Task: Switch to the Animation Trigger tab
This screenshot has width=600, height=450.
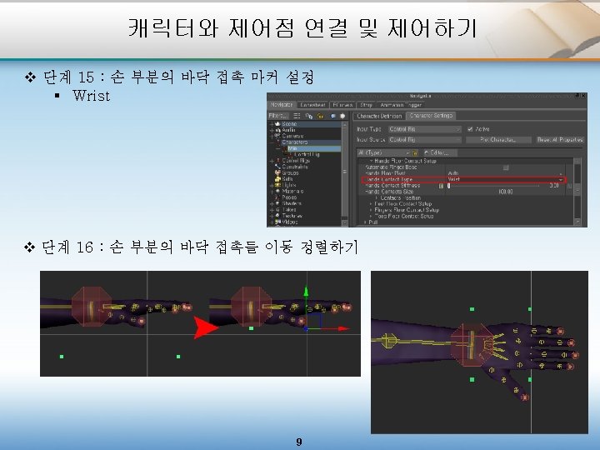Action: (401, 105)
